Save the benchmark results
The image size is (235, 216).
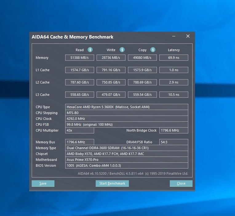[43, 183]
